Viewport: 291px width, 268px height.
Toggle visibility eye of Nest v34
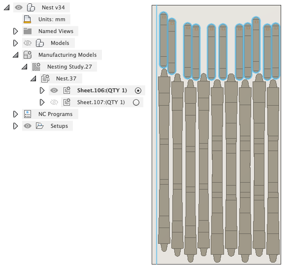[x=19, y=7]
